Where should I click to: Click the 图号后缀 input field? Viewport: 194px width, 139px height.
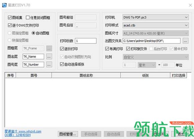(x=86, y=25)
